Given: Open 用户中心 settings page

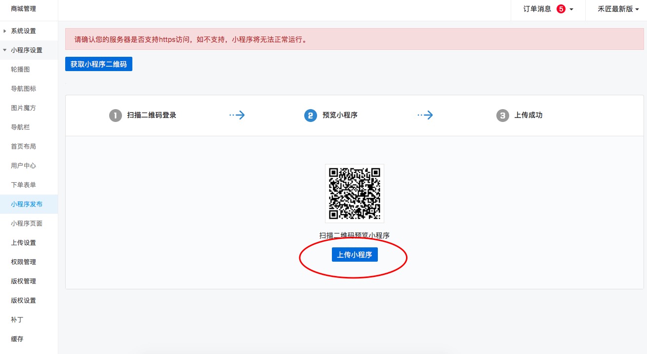Looking at the screenshot, I should [x=23, y=166].
